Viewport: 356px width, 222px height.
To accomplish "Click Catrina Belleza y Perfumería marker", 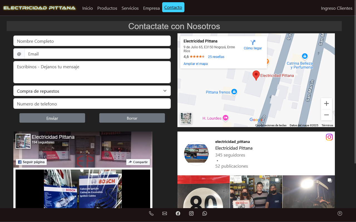I will pos(305,56).
